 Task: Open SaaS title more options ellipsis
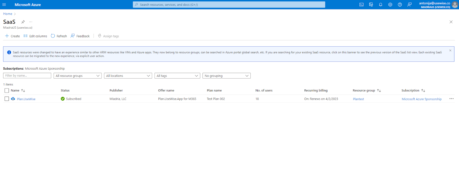pyautogui.click(x=31, y=22)
